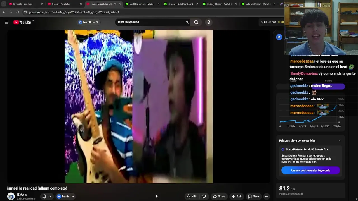Close the Synthblz - YouTube tab
The image size is (358, 201).
pos(42,4)
